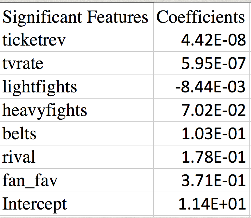Click the Intercept row label cell
Image resolution: width=251 pixels, height=218 pixels.
34,204
